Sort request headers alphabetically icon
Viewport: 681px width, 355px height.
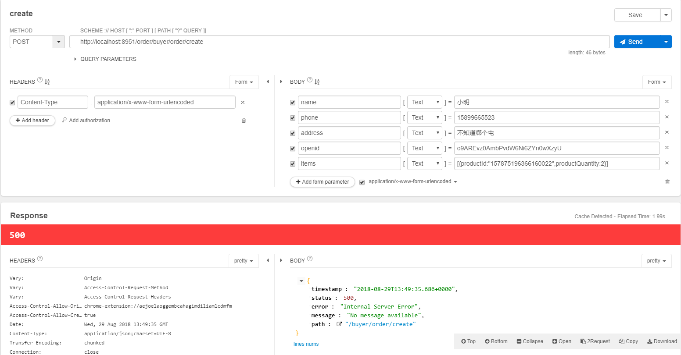[x=47, y=82]
